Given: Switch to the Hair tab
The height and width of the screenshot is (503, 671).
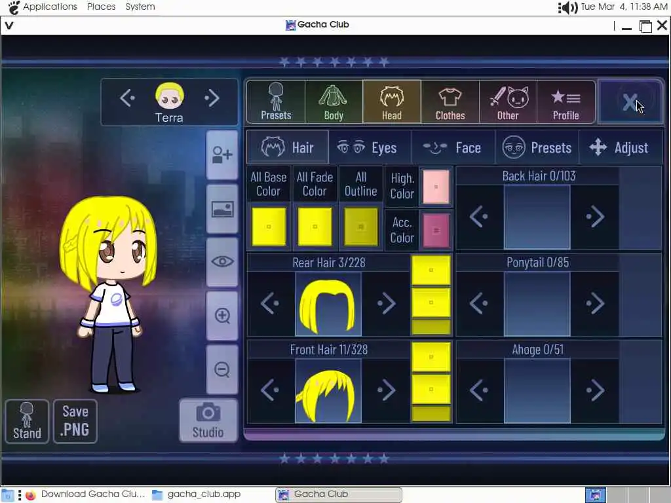Looking at the screenshot, I should 288,147.
